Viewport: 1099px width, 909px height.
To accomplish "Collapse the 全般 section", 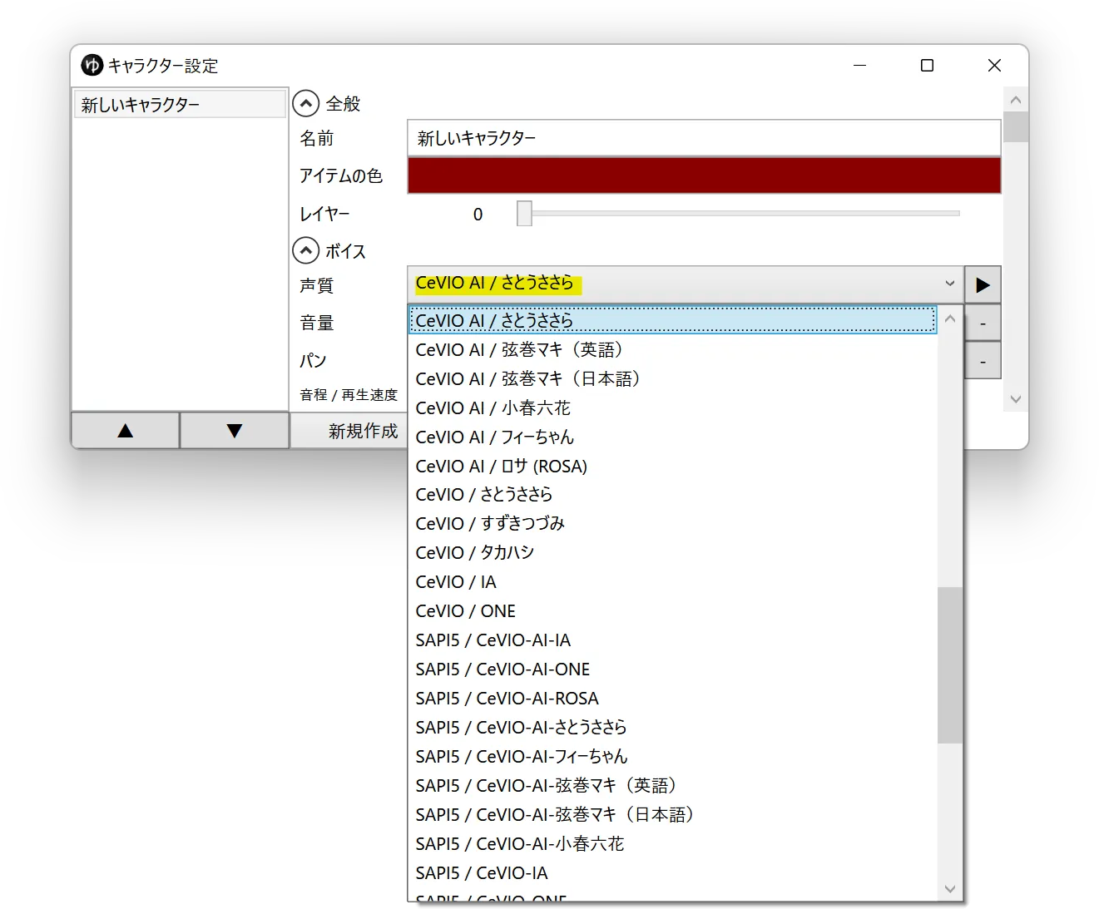I will click(x=306, y=103).
